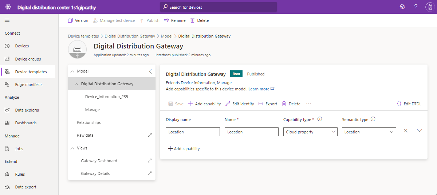Collapse the Views tree section
The image size is (437, 195).
pos(72,148)
